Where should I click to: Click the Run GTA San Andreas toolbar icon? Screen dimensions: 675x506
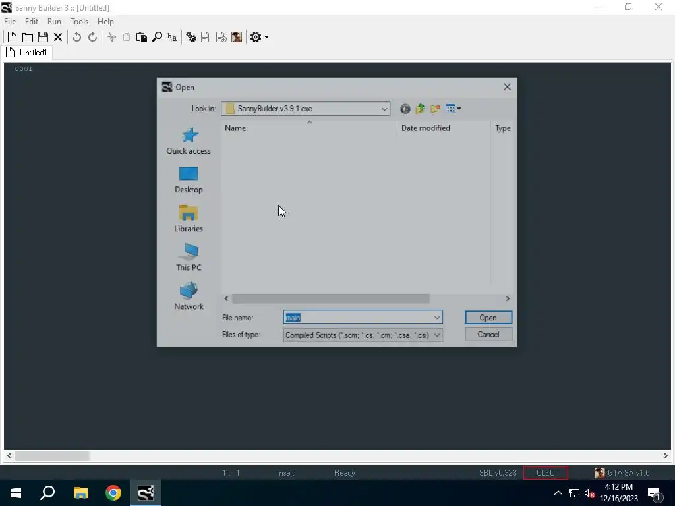coord(237,37)
